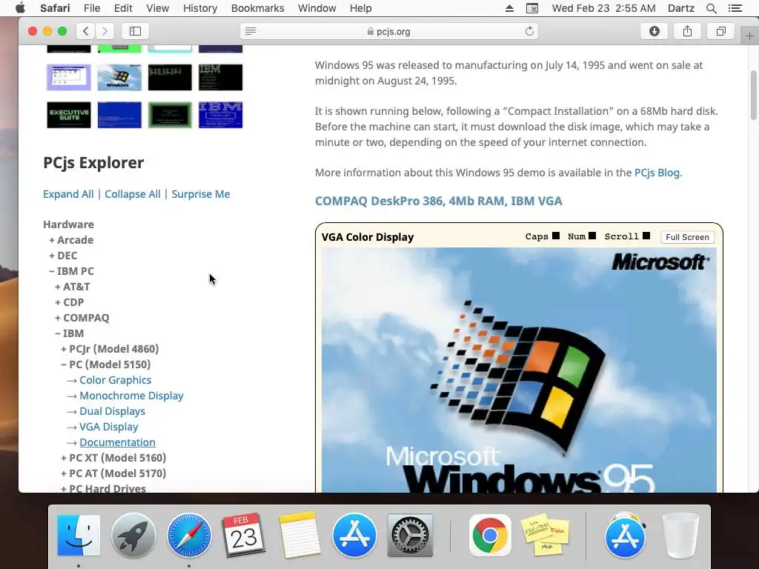Click the Windows 95 logo thumbnail

click(x=119, y=77)
